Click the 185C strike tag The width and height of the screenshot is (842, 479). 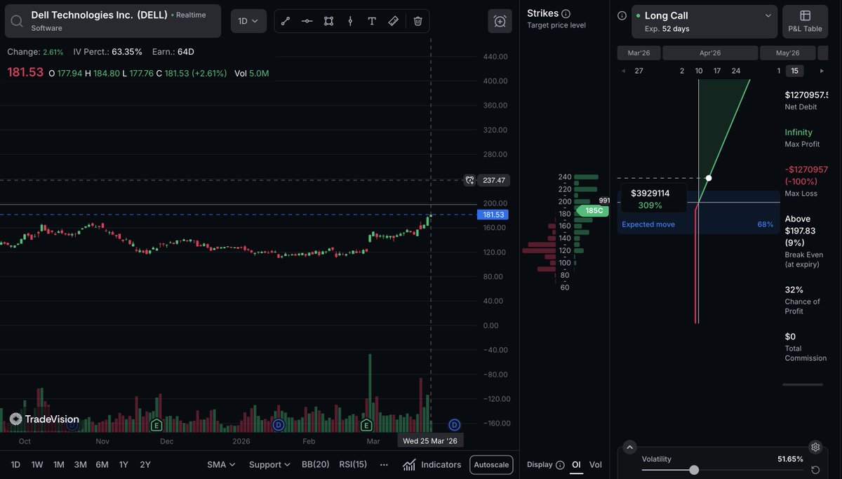(593, 210)
